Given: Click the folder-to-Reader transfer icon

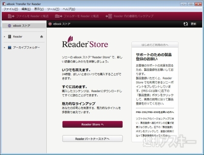Looking at the screenshot, I should pos(59,16).
